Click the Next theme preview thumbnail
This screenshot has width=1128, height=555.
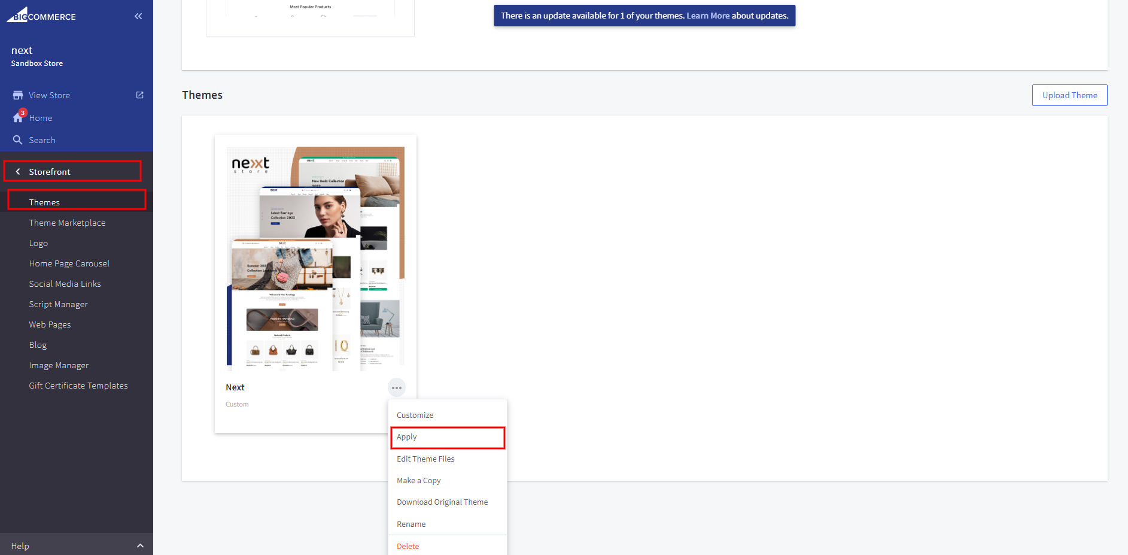click(x=315, y=259)
